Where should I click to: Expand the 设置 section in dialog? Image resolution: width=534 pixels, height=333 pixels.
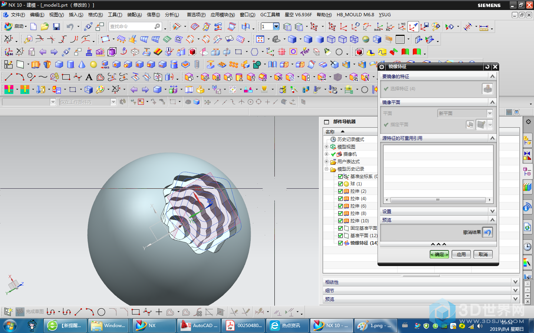coord(492,211)
